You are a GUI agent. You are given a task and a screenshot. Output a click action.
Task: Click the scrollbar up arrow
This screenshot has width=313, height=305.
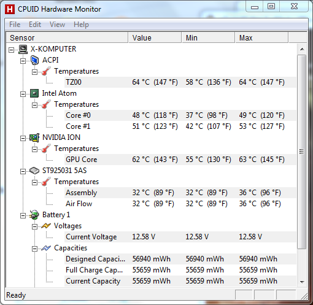coord(302,49)
